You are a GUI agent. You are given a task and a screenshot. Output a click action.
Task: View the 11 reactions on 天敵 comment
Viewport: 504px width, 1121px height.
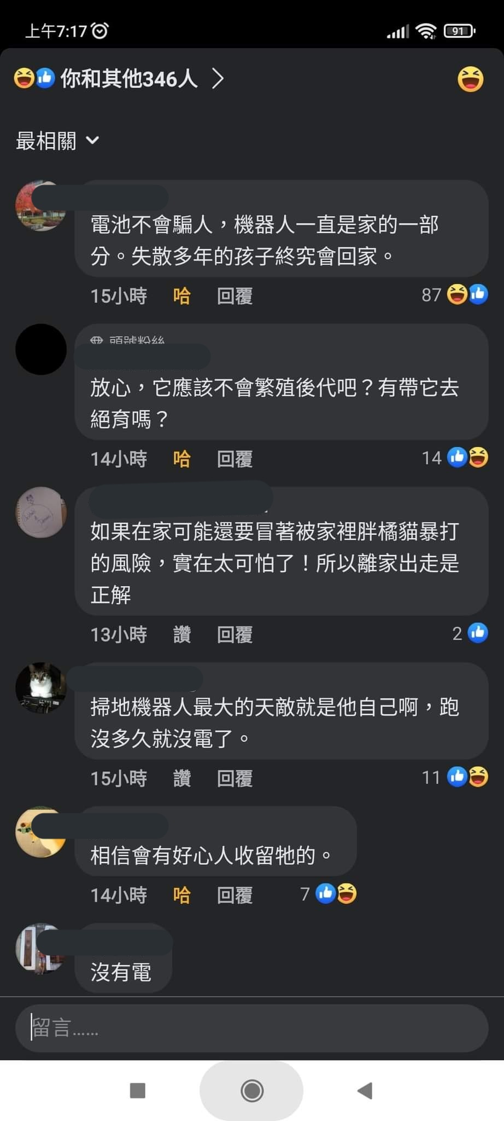coord(454,777)
